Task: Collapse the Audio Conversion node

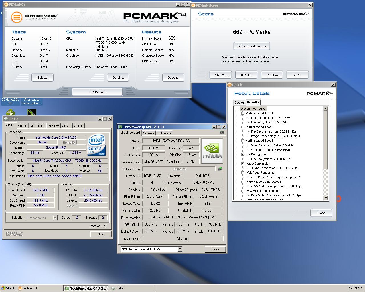Action: pos(242,163)
